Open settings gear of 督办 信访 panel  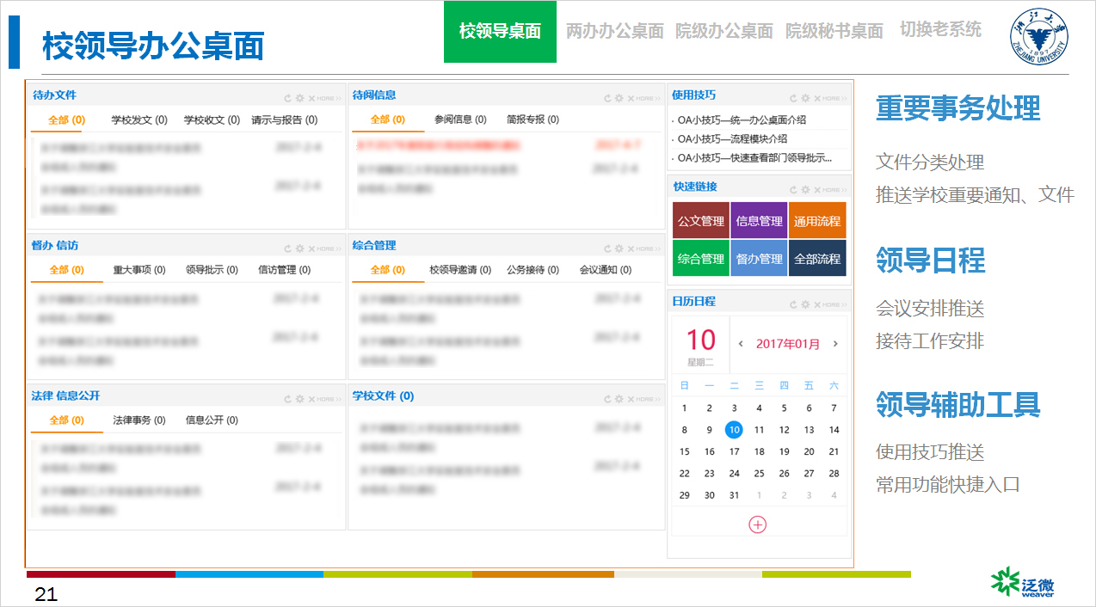coord(299,249)
